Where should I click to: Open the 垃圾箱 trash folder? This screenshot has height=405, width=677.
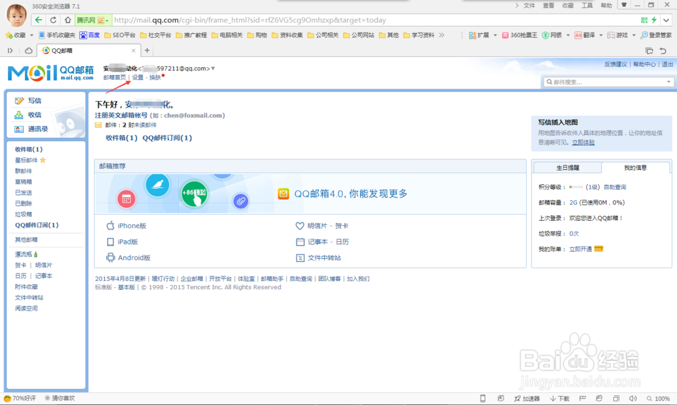point(23,214)
